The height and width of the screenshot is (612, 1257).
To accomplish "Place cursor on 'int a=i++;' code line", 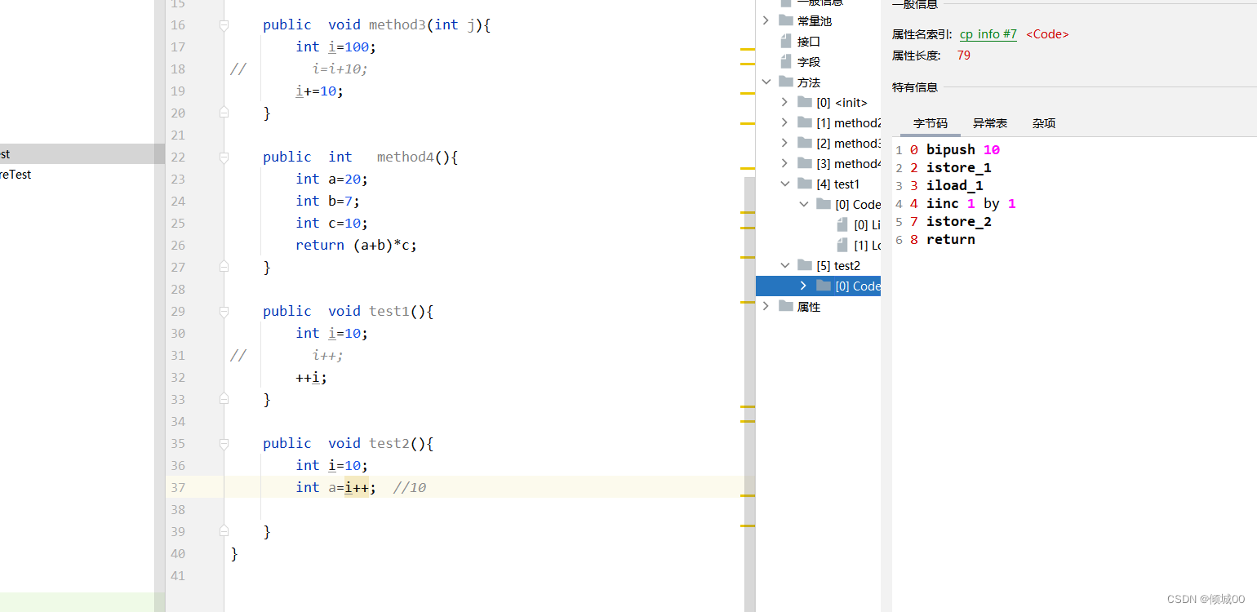I will click(335, 488).
